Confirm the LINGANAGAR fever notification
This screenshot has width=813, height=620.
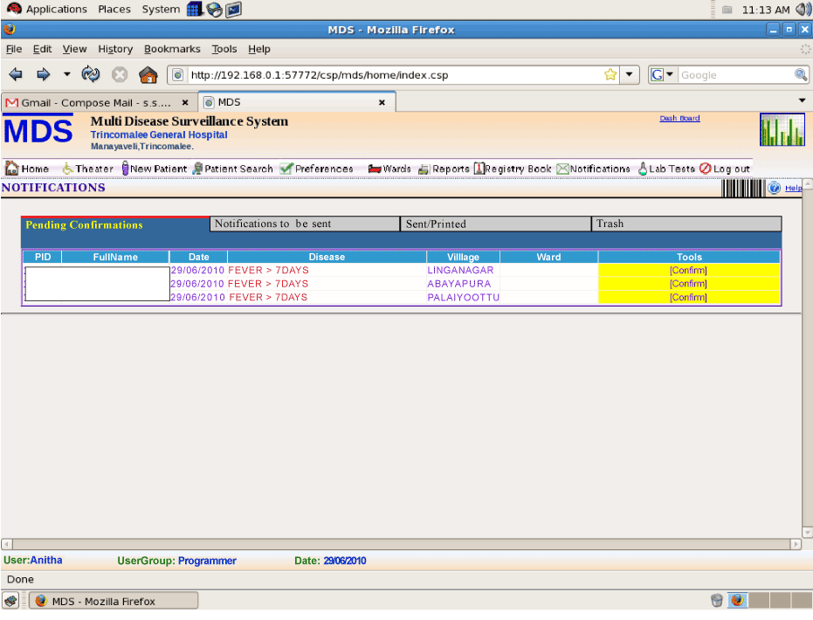(x=688, y=271)
